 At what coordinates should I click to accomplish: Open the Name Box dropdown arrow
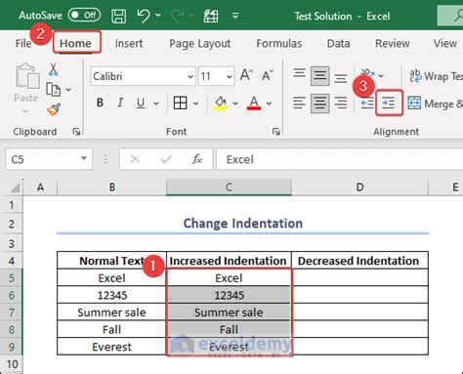click(x=84, y=158)
